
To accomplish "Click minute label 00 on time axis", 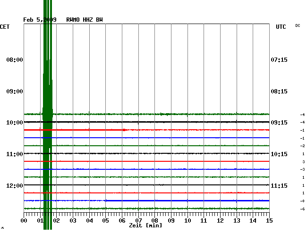I will pos(24,220).
